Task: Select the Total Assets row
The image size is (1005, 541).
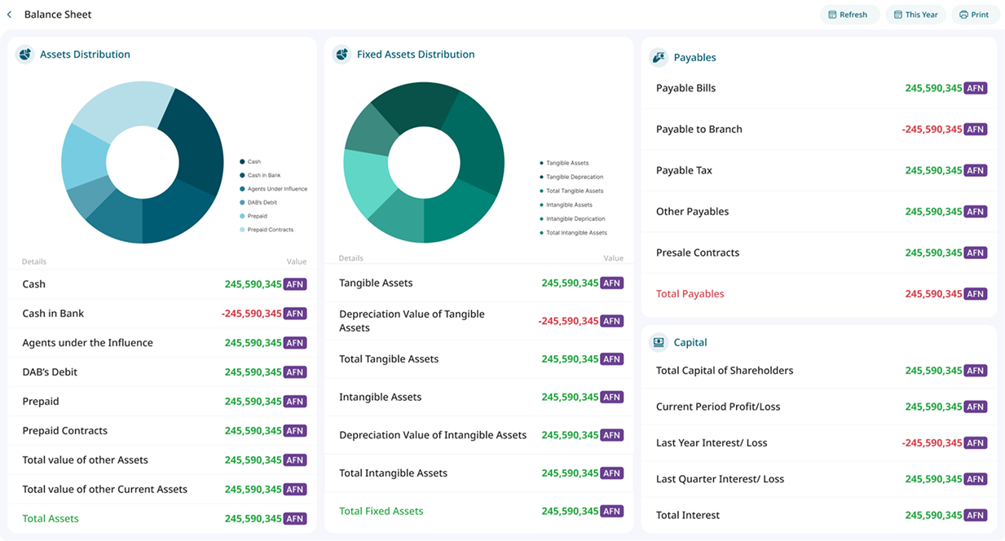Action: pos(161,518)
